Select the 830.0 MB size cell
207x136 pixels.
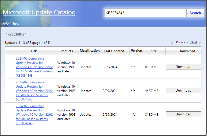(x=152, y=67)
